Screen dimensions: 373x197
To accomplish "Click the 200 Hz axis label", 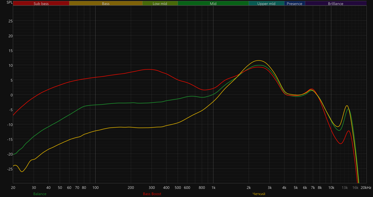I will (x=131, y=188).
